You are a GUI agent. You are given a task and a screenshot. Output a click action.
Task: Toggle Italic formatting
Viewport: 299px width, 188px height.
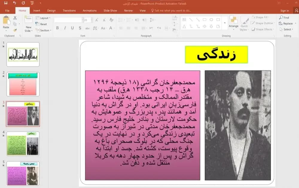(x=65, y=28)
